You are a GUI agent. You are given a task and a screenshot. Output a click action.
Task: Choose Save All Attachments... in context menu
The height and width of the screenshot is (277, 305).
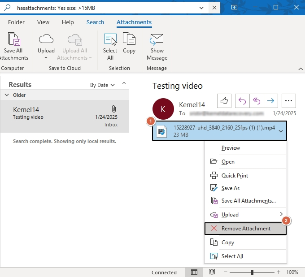click(x=245, y=201)
